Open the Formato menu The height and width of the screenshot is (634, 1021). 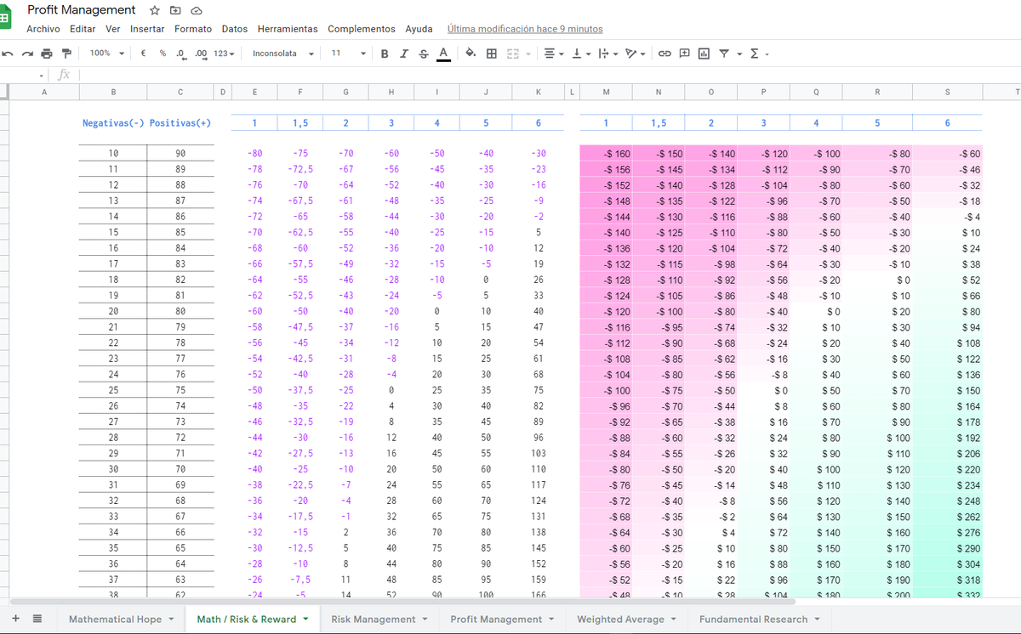click(193, 29)
